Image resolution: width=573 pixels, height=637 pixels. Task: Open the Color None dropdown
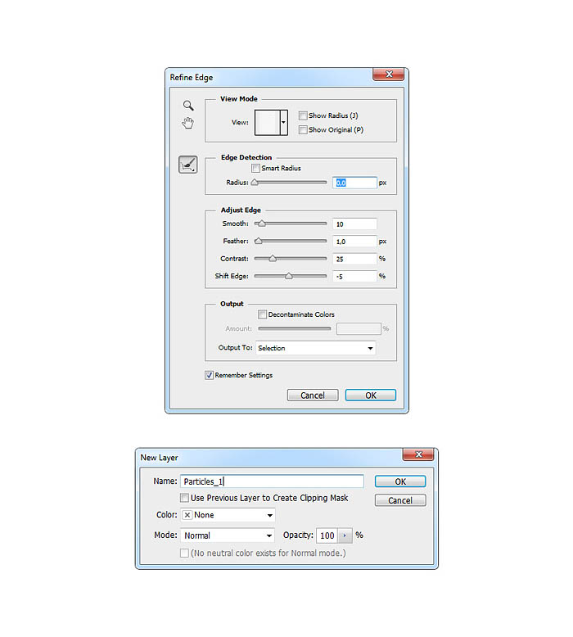click(228, 515)
